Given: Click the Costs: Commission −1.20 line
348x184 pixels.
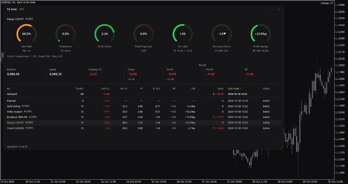Looking at the screenshot, I should click(x=35, y=56).
